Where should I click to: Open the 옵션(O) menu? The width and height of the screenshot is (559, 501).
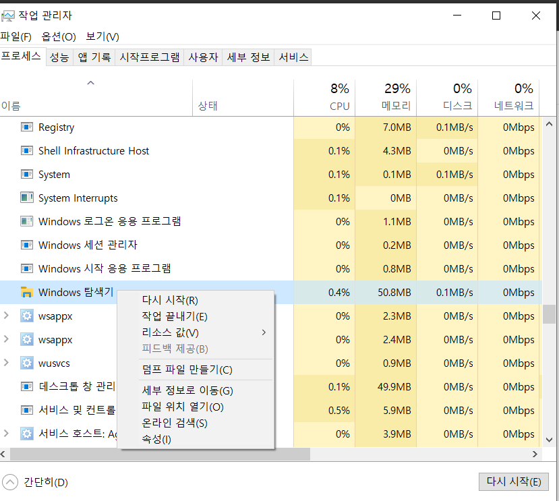59,36
